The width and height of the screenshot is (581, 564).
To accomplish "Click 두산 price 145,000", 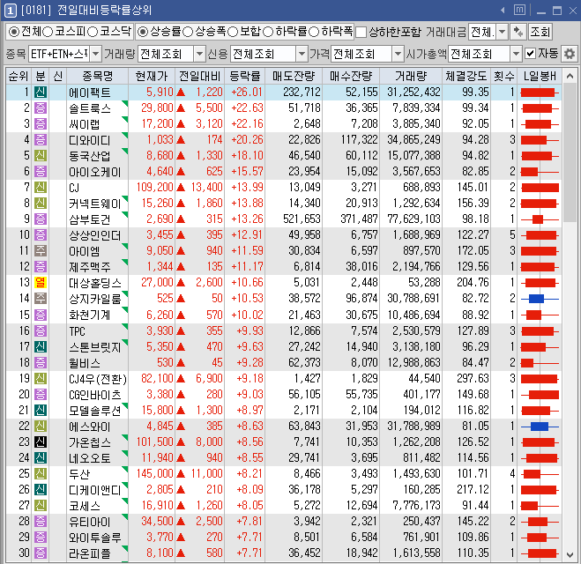I will tap(155, 473).
